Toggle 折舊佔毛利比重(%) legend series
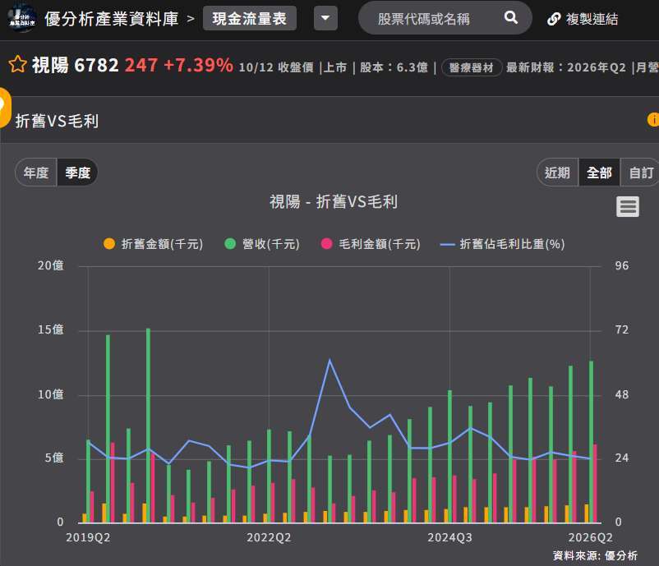The image size is (659, 566). coord(502,244)
